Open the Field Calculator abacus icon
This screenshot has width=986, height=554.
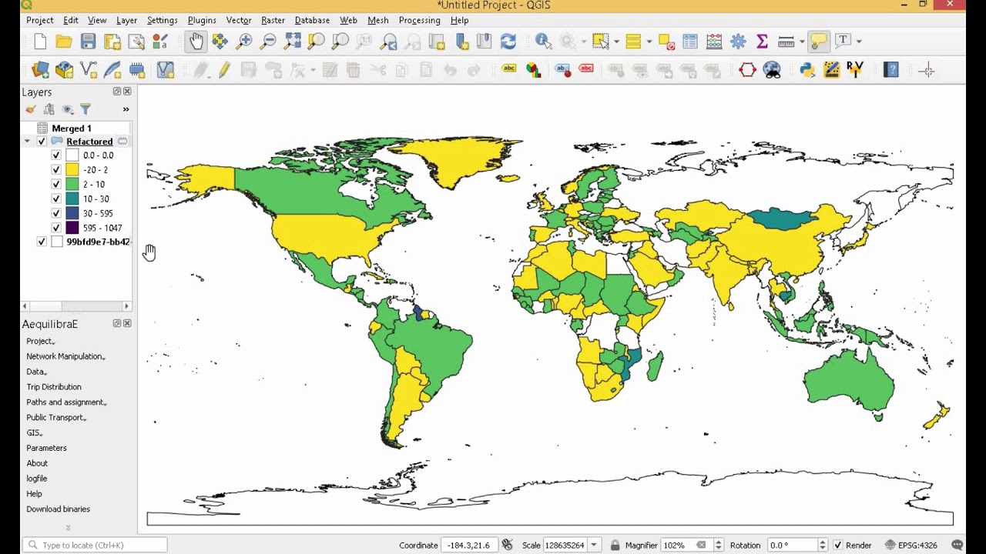click(x=714, y=42)
